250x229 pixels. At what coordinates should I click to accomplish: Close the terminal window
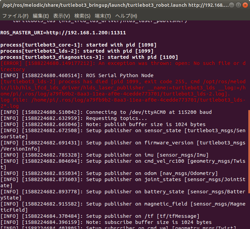(245, 5)
